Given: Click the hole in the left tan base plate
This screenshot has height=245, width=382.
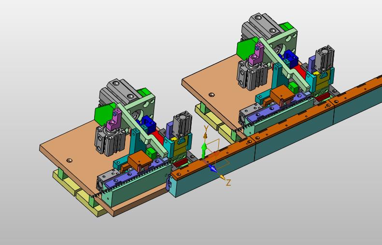Looking at the screenshot, I should [x=70, y=161].
